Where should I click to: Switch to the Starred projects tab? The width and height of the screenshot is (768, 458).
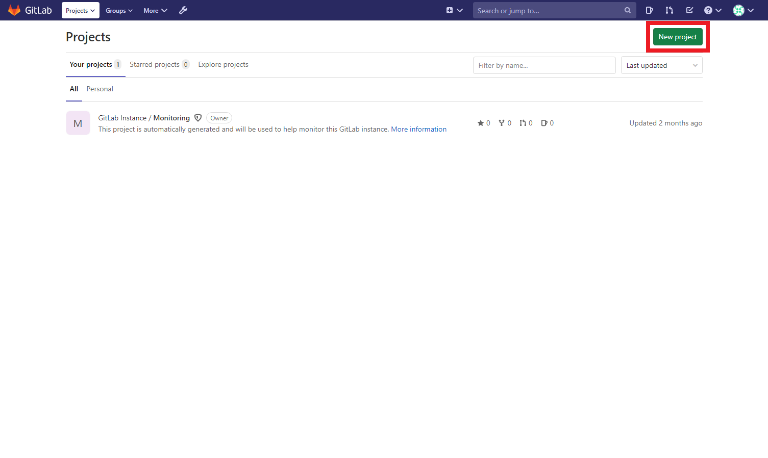coord(159,64)
